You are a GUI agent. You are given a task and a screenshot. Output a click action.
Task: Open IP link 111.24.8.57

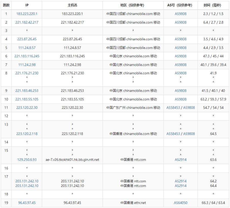tap(27, 48)
